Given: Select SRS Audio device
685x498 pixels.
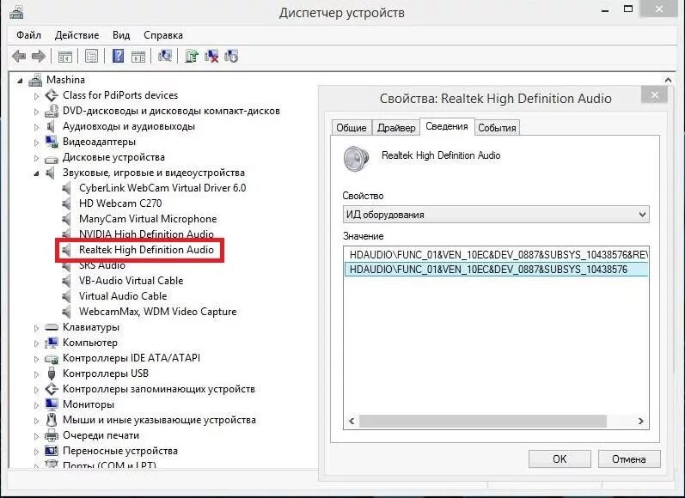Looking at the screenshot, I should coord(102,265).
